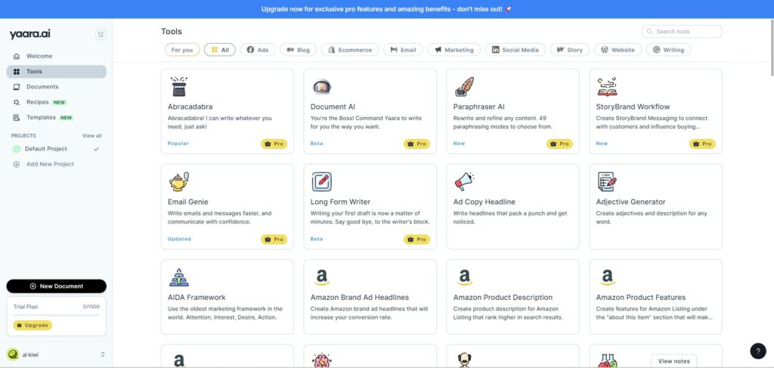Filter tools by Blog

tap(298, 50)
